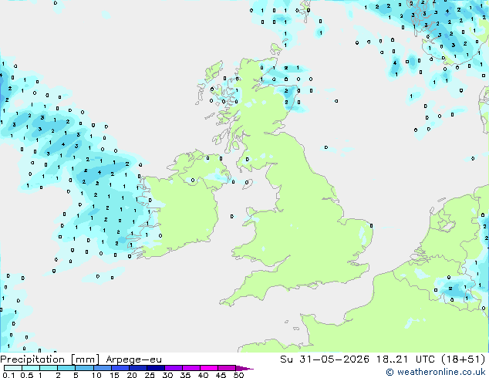Click the '35' legend scale label
This screenshot has height=378, width=489.
[185, 375]
